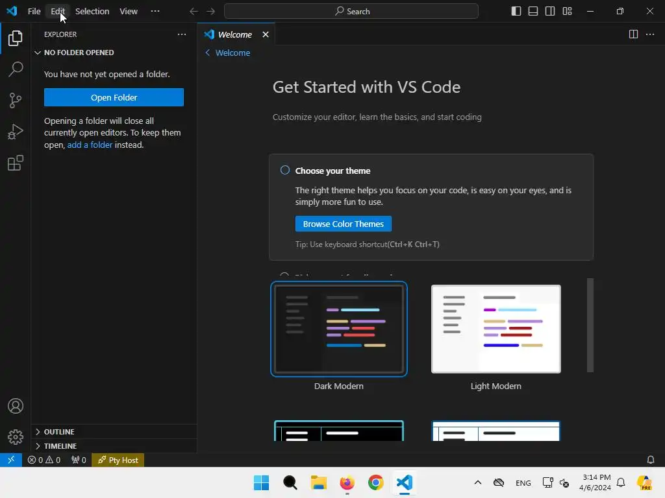The height and width of the screenshot is (498, 665).
Task: Open VS Code notifications bell
Action: pos(650,460)
